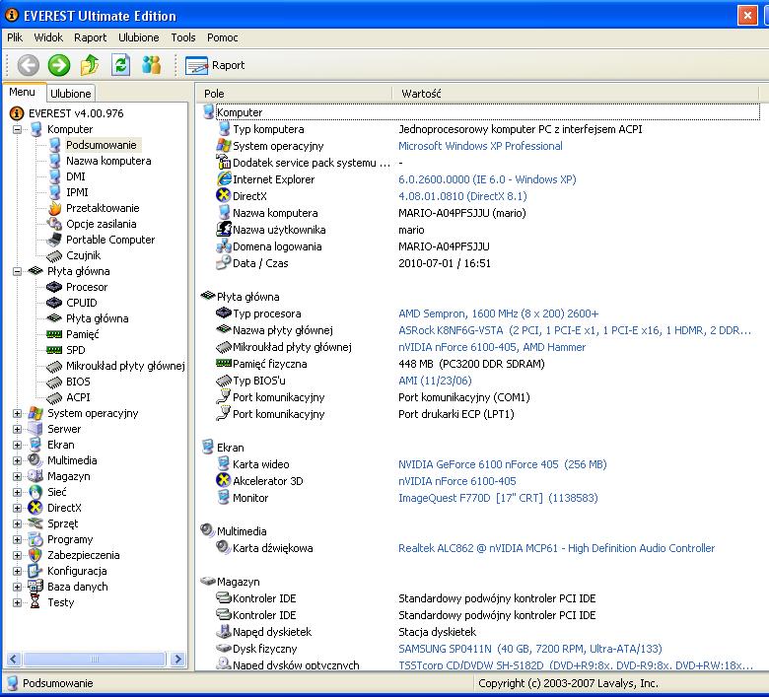Click the tree scrollbar left arrow
The height and width of the screenshot is (697, 769).
coord(13,659)
